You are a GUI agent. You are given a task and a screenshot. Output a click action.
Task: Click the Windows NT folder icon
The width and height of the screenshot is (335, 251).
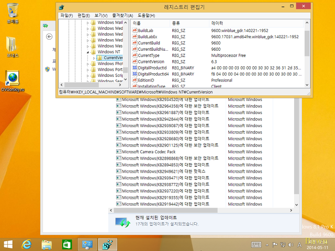(93, 52)
